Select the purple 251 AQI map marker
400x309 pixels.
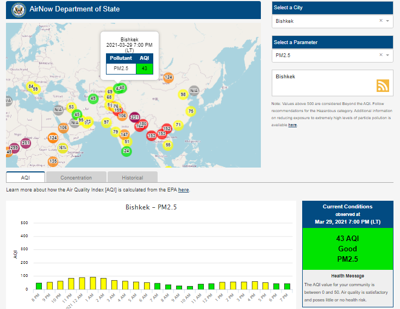point(26,143)
